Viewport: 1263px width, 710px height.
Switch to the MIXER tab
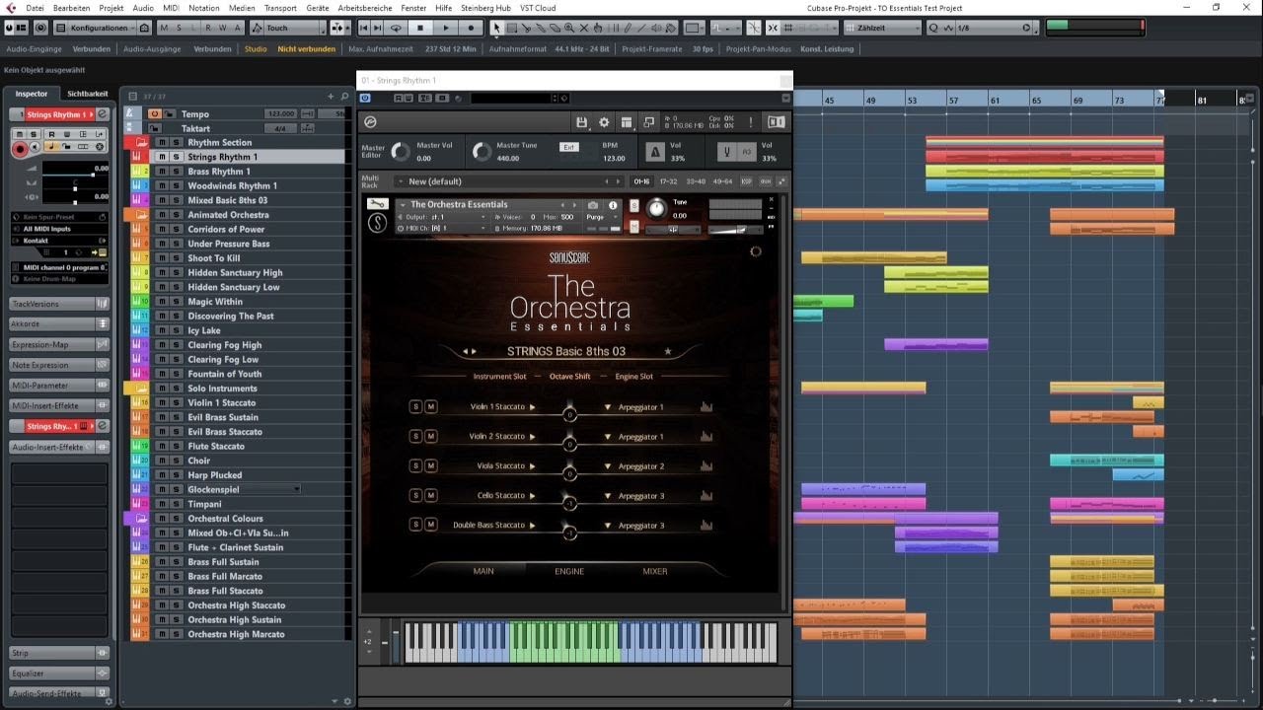(x=655, y=571)
